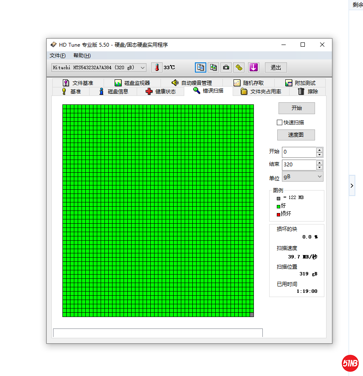Click the gray 122 MB legend swatch
The height and width of the screenshot is (376, 363).
279,199
